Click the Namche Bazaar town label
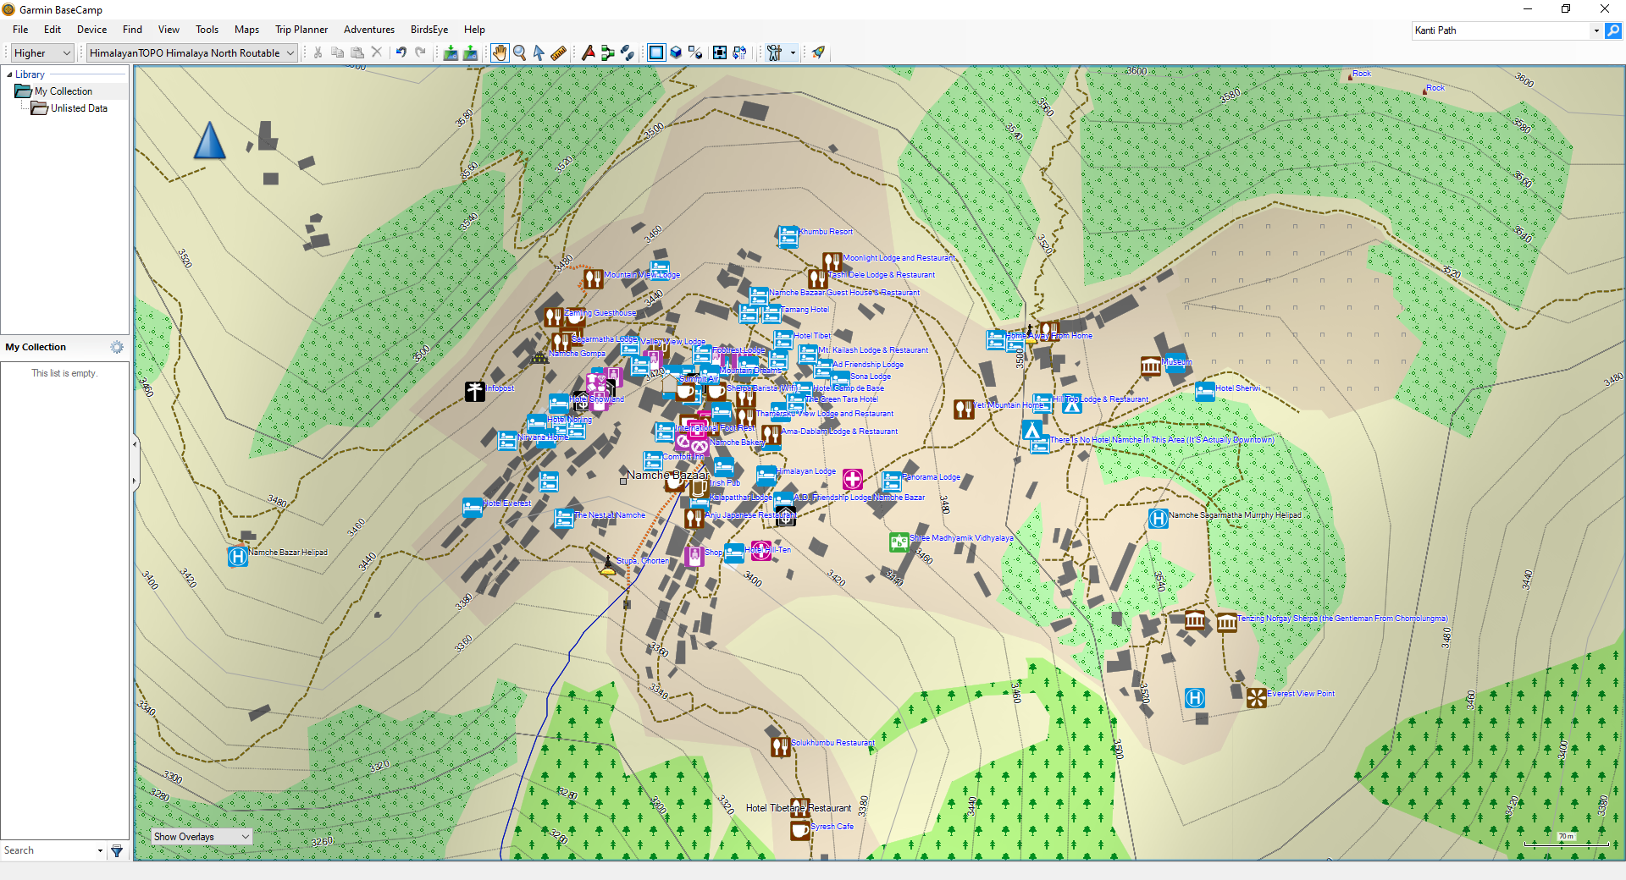The image size is (1626, 880). [x=667, y=475]
